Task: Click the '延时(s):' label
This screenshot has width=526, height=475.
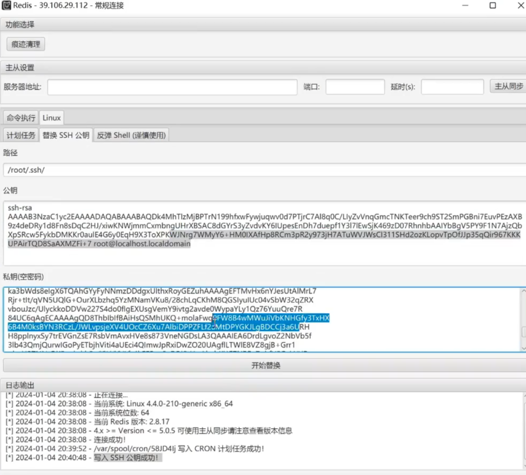Action: [x=403, y=87]
